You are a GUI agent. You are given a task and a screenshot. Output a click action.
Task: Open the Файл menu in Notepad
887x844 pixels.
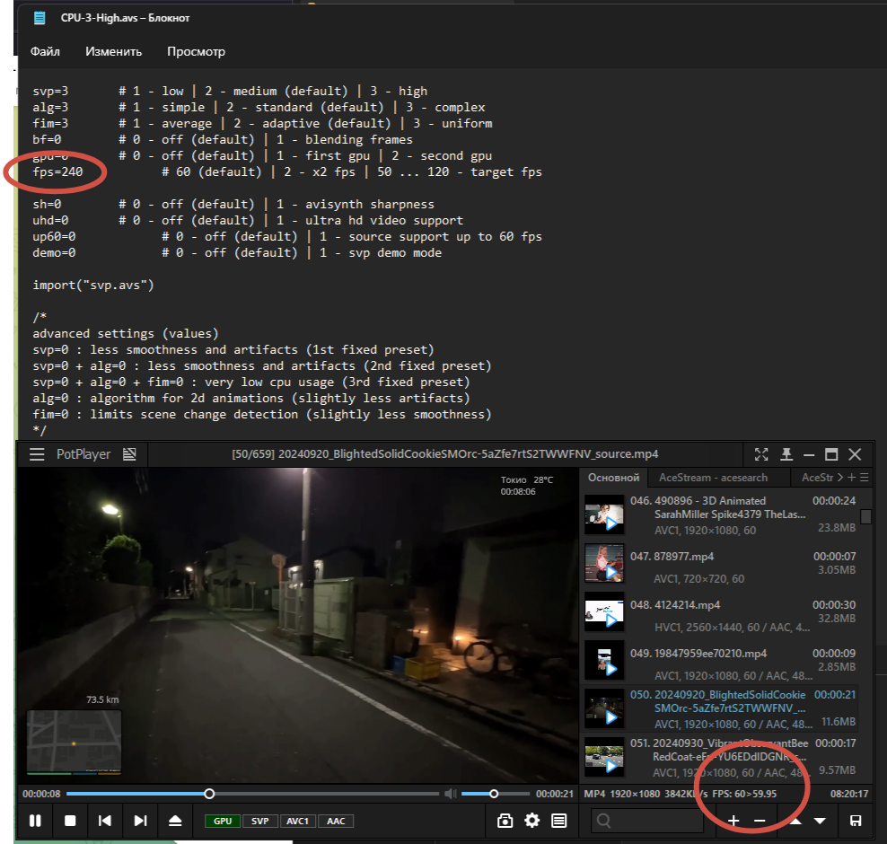45,51
